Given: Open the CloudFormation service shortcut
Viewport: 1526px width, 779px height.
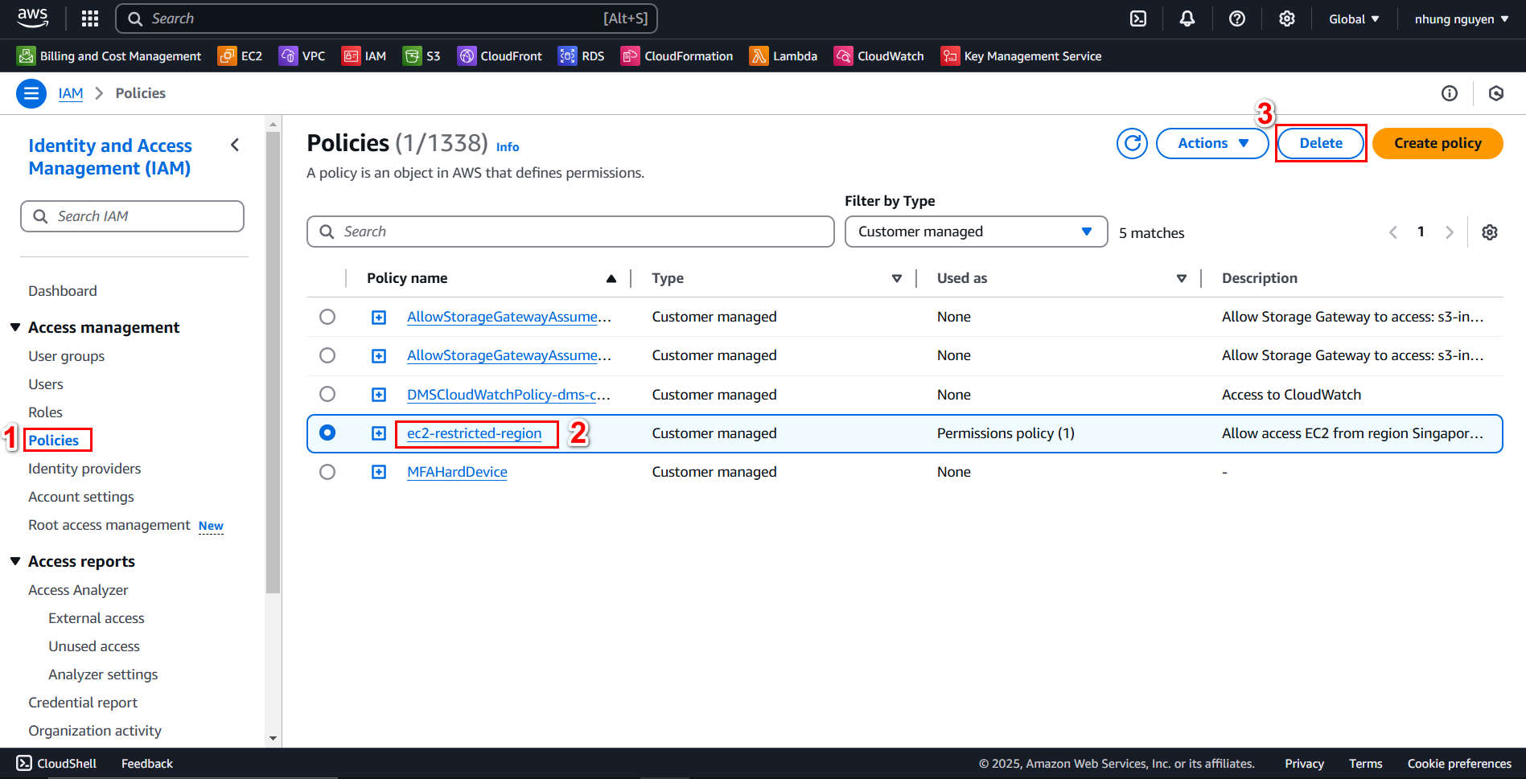Looking at the screenshot, I should pos(677,55).
